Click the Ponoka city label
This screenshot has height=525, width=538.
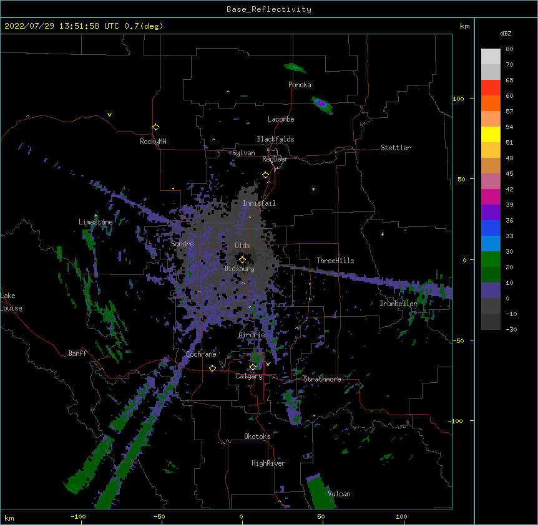click(300, 85)
